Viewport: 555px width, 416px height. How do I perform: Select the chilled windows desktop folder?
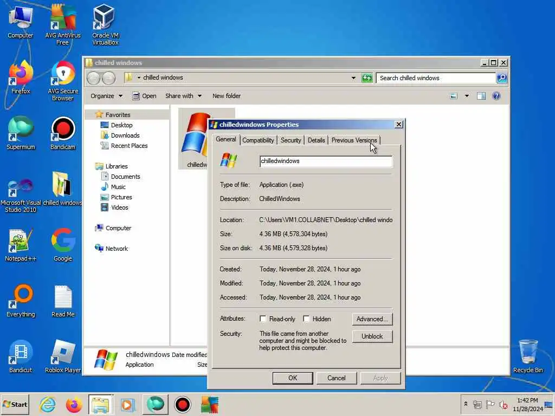63,189
